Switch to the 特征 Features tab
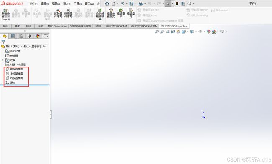This screenshot has width=272, height=164. pos(6,26)
